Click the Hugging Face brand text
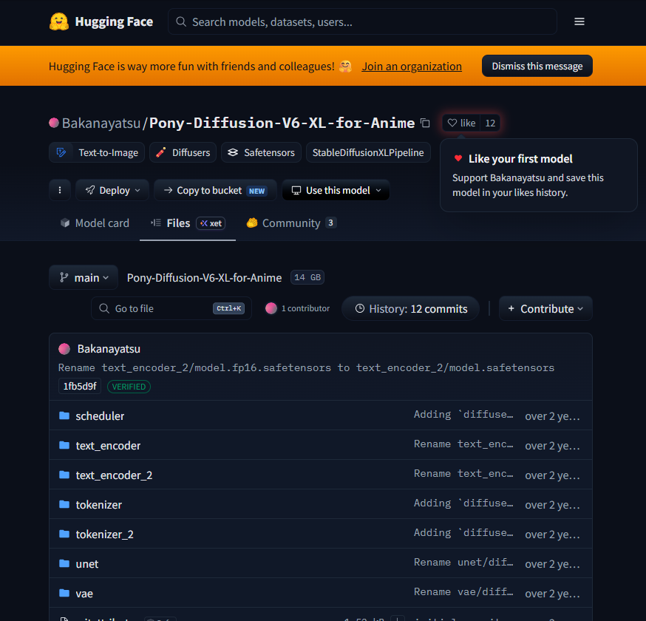This screenshot has width=646, height=621. (114, 21)
